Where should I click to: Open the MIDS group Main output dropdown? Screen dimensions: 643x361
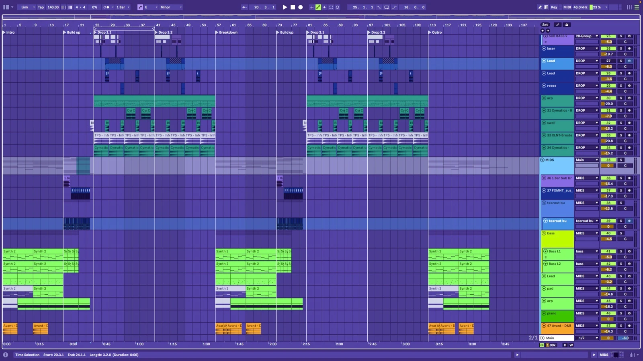click(587, 160)
